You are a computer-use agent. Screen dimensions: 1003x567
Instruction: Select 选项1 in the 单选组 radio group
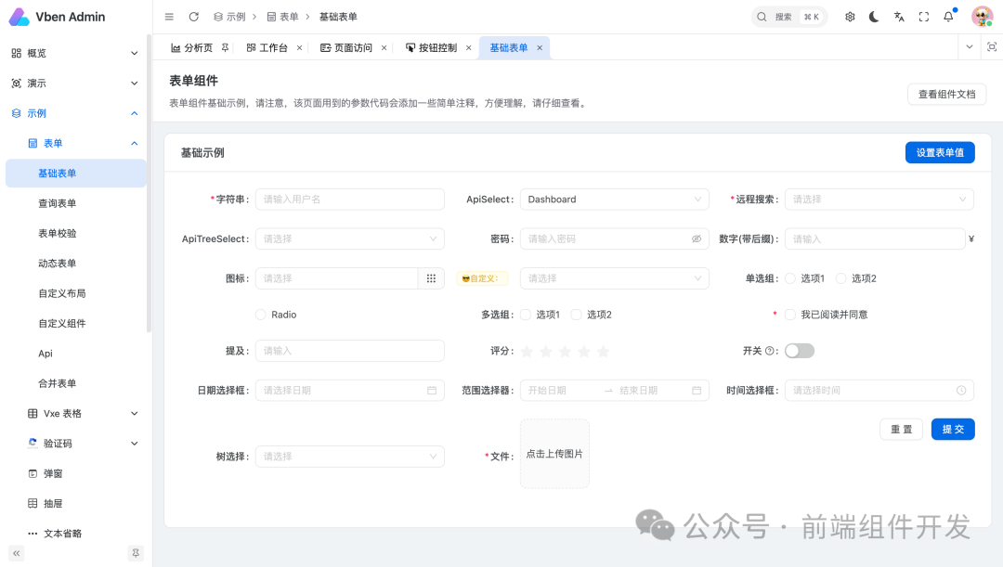[x=790, y=277]
